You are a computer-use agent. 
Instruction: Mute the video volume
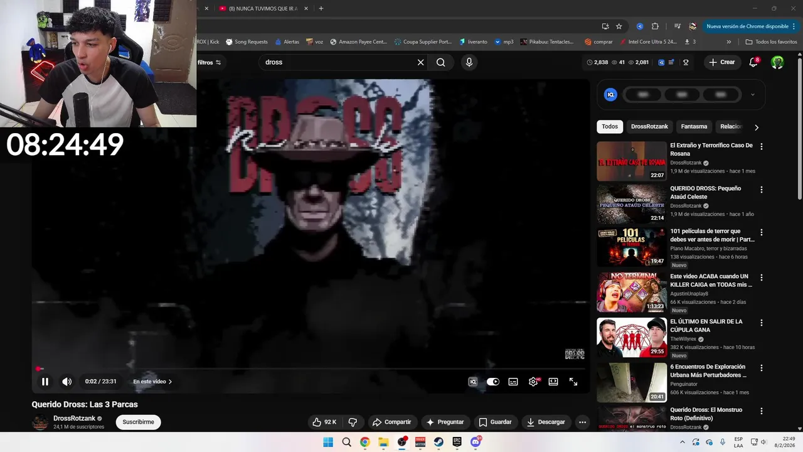coord(67,382)
